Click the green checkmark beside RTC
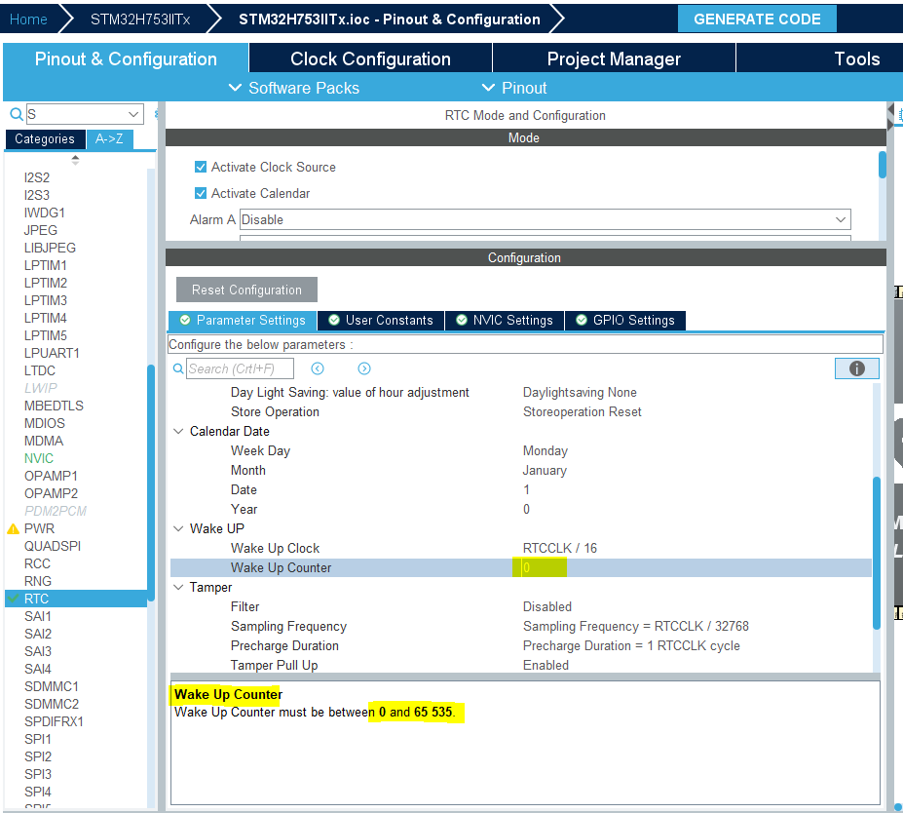This screenshot has width=903, height=813. 14,599
